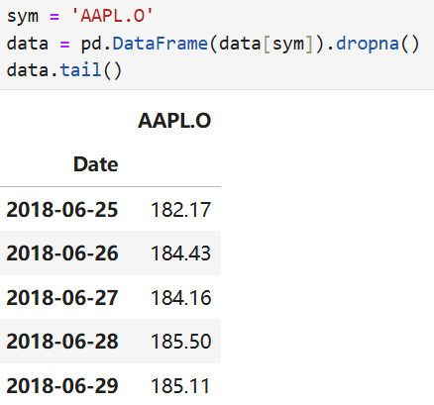
Task: Select the value 182.17
Action: [180, 209]
